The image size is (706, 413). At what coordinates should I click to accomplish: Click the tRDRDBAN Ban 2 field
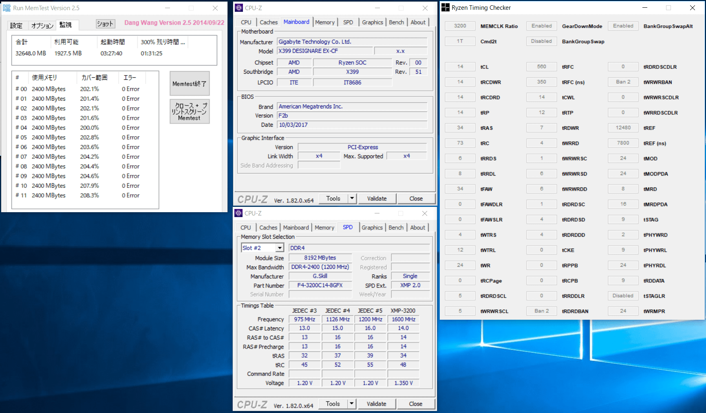pos(541,311)
